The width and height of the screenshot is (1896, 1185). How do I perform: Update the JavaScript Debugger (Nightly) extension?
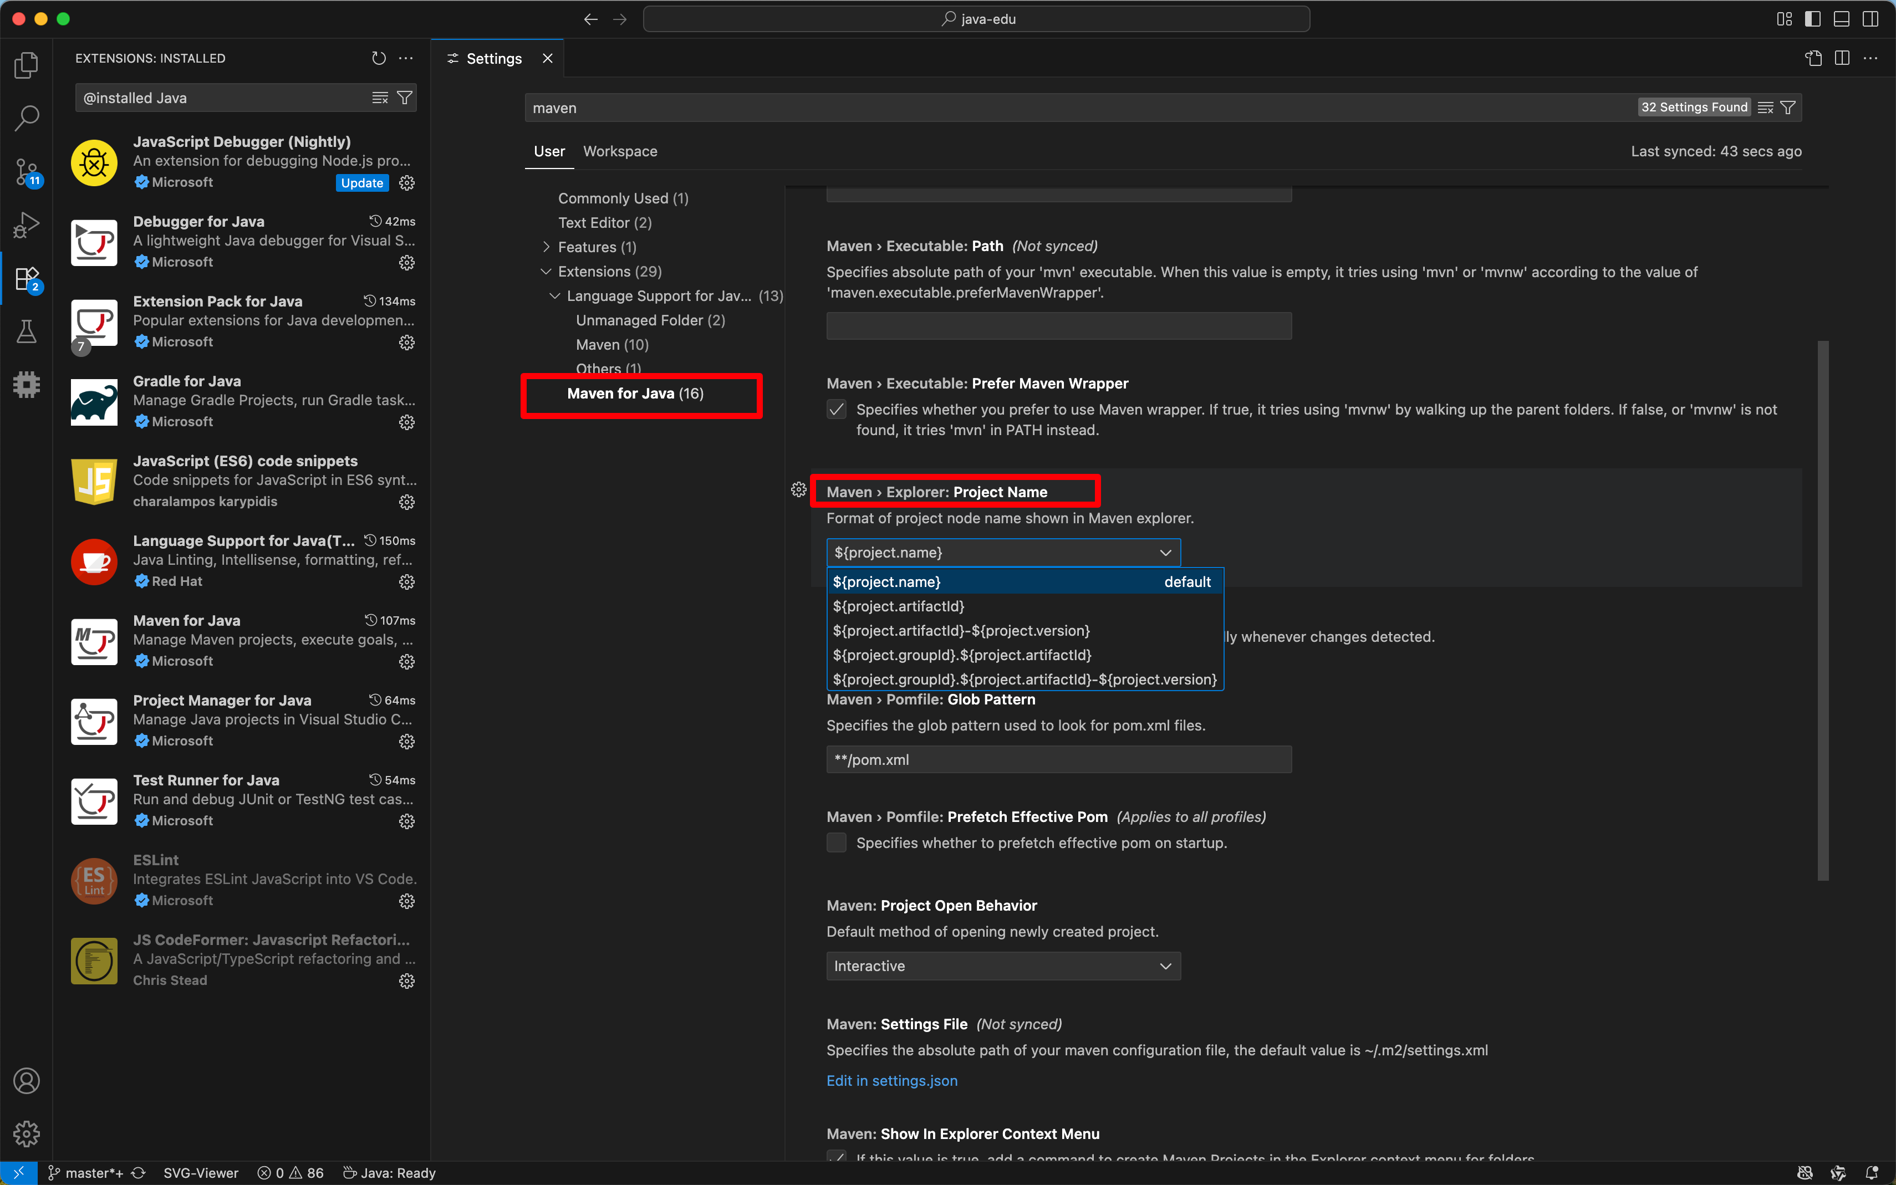[362, 182]
